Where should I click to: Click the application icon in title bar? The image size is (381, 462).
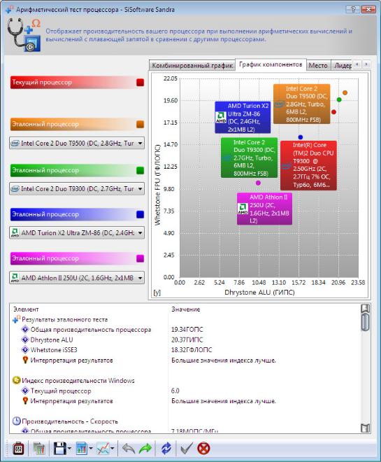click(x=10, y=9)
